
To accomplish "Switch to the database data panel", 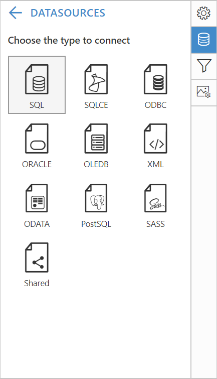I will tap(204, 40).
